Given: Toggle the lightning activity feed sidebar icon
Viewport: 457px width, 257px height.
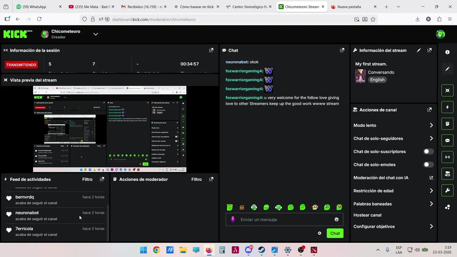Looking at the screenshot, I should (x=447, y=107).
